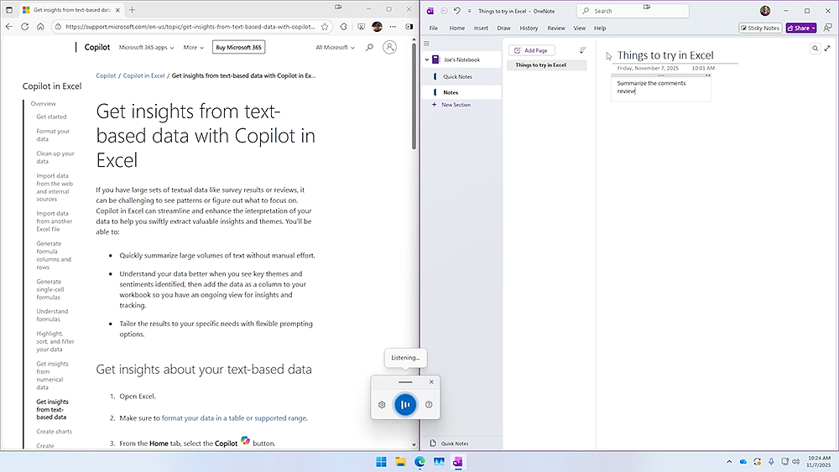The height and width of the screenshot is (472, 839).
Task: Click the Add Page button
Action: [531, 50]
